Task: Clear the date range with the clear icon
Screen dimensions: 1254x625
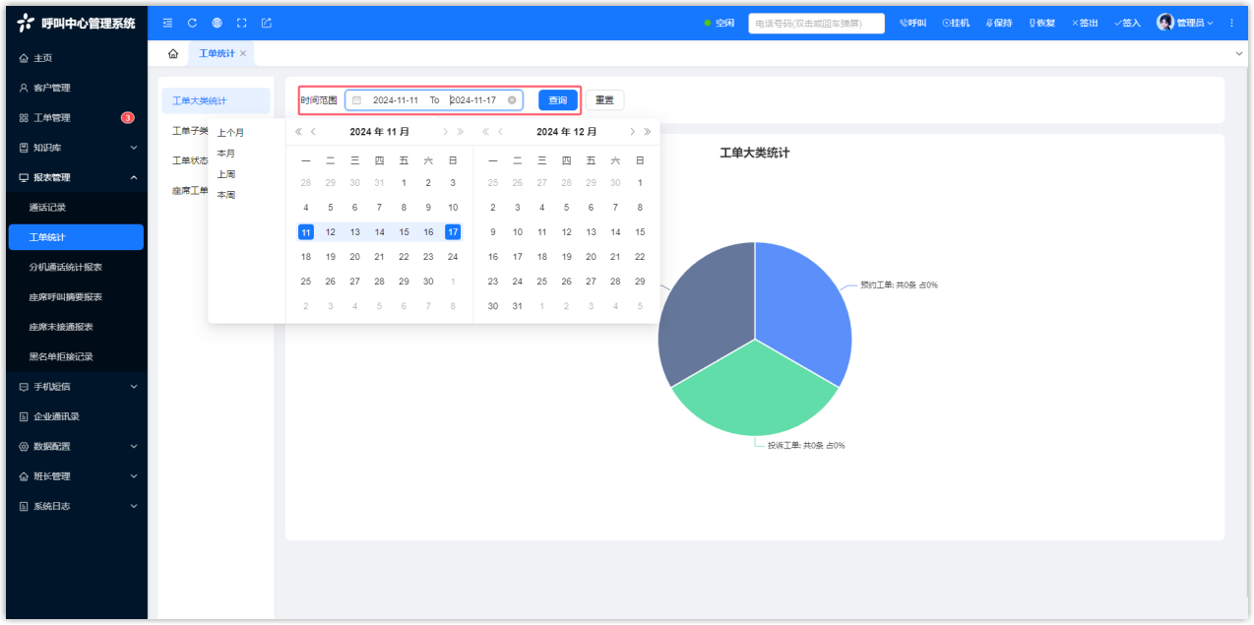Action: click(x=512, y=100)
